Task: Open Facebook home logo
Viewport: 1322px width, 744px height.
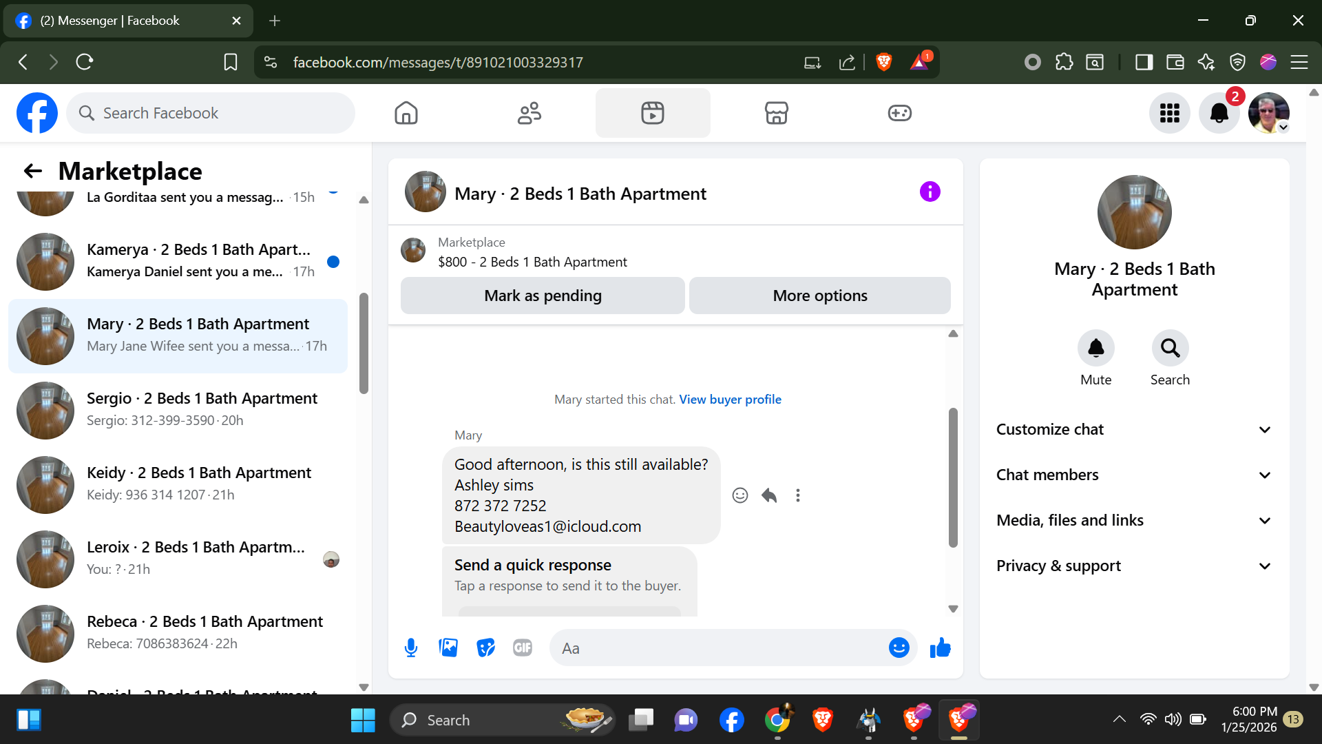Action: click(37, 113)
